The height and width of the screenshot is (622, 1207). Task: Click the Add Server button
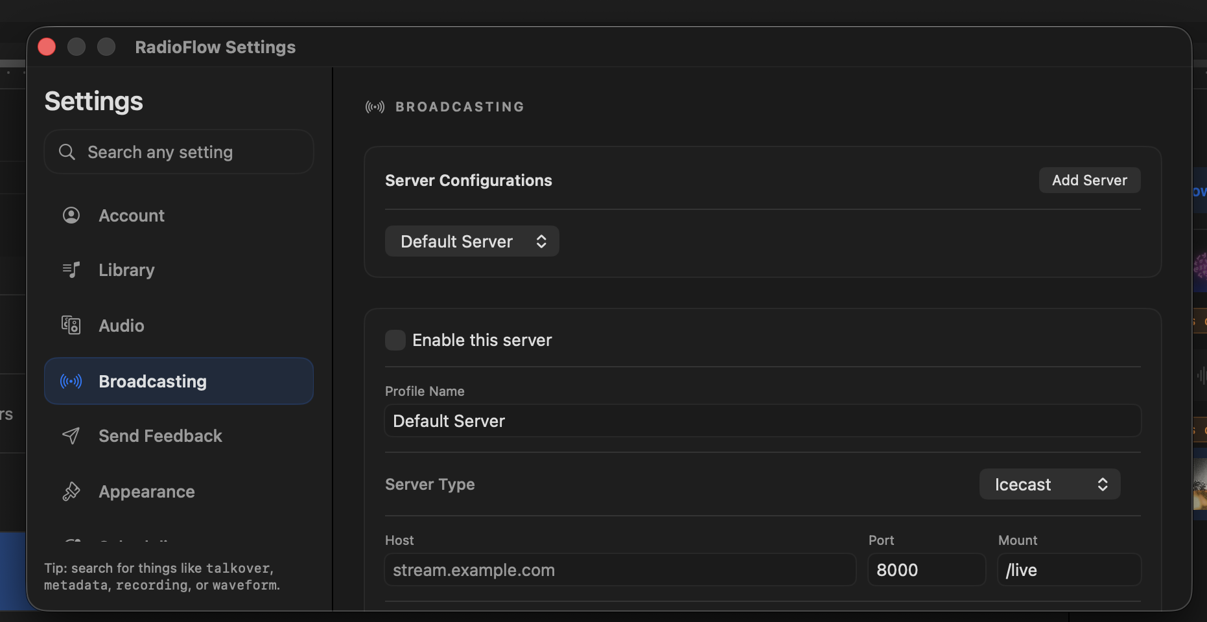click(x=1090, y=180)
